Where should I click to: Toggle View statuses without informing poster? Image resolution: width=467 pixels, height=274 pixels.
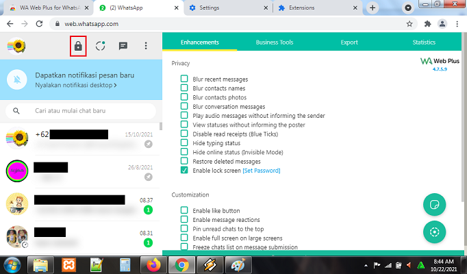click(x=184, y=124)
